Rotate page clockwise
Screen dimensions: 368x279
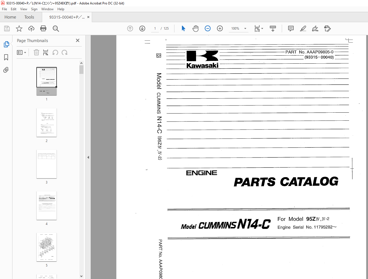click(65, 52)
